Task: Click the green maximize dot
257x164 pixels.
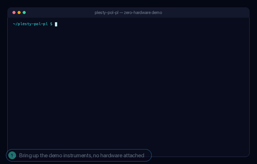Action: click(24, 13)
